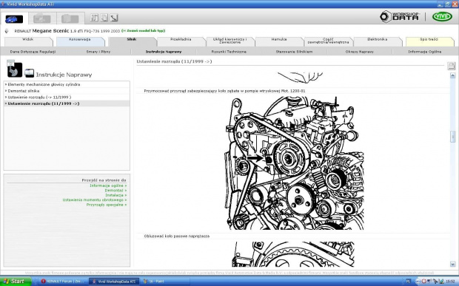Viewport: 459px width, 286px height.
Task: Select the blue car vehicle tab icon
Action: pyautogui.click(x=14, y=19)
